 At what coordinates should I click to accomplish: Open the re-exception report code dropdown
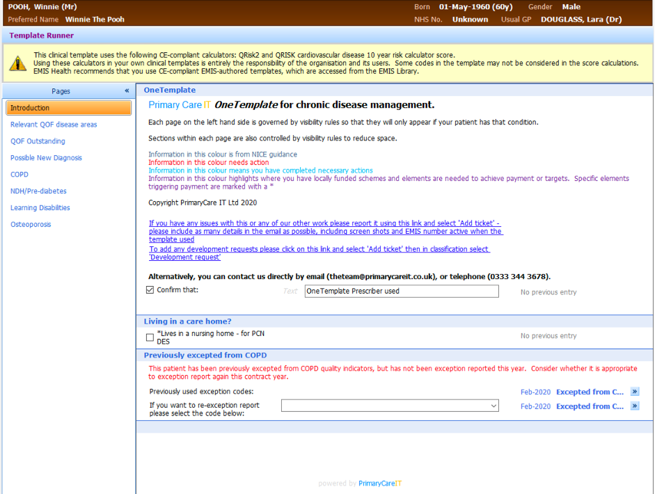coord(493,406)
